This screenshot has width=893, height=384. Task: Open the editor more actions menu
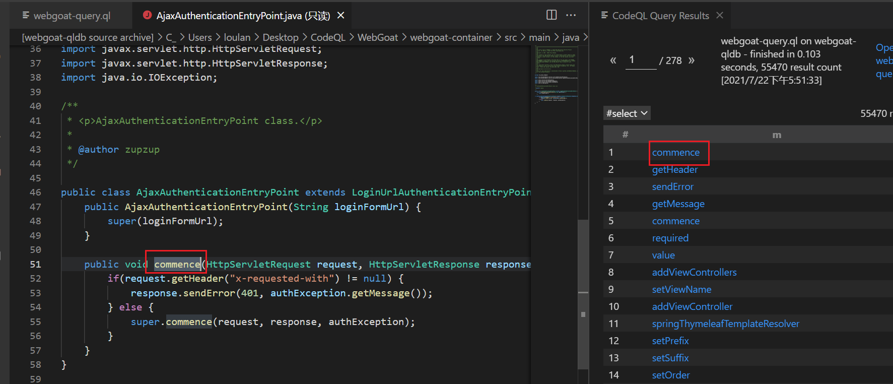point(571,15)
